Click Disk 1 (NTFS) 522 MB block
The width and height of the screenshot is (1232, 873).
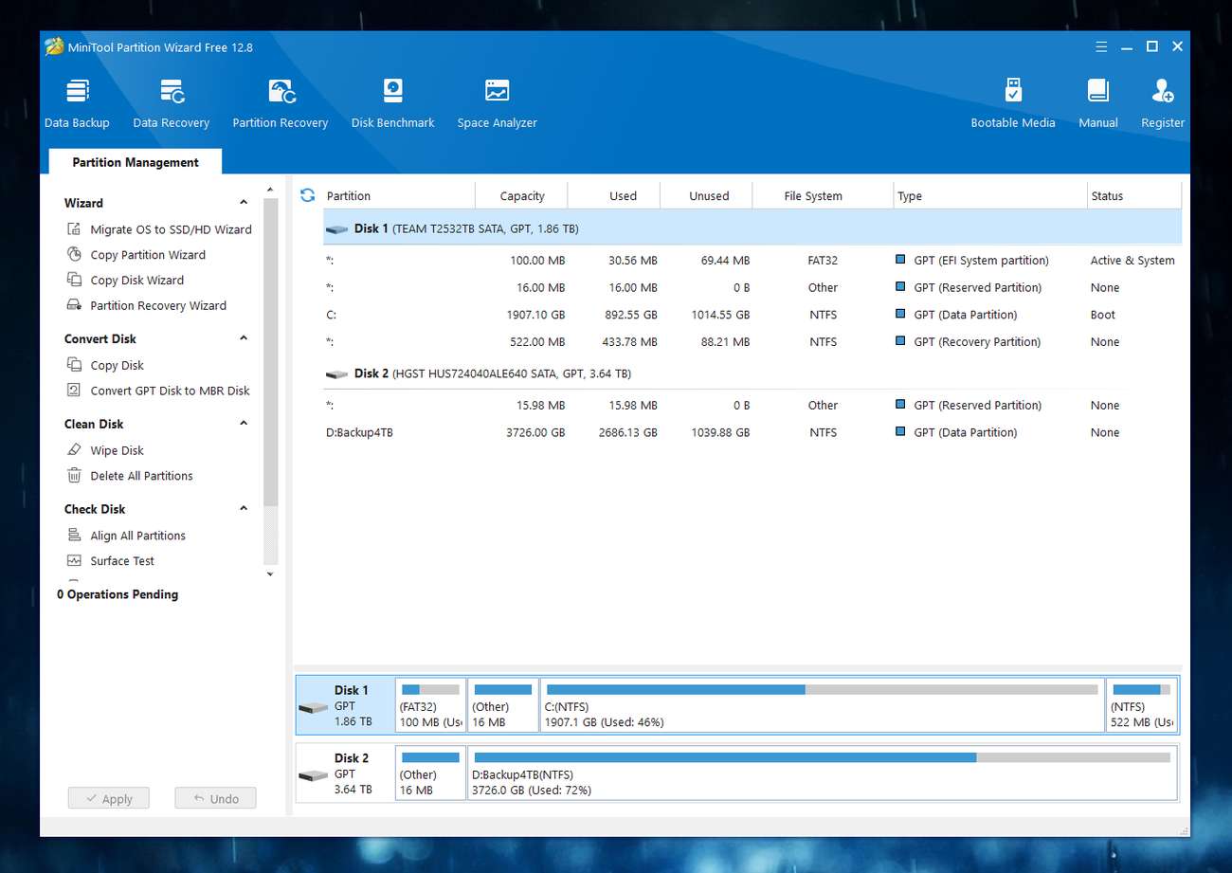pyautogui.click(x=1141, y=705)
